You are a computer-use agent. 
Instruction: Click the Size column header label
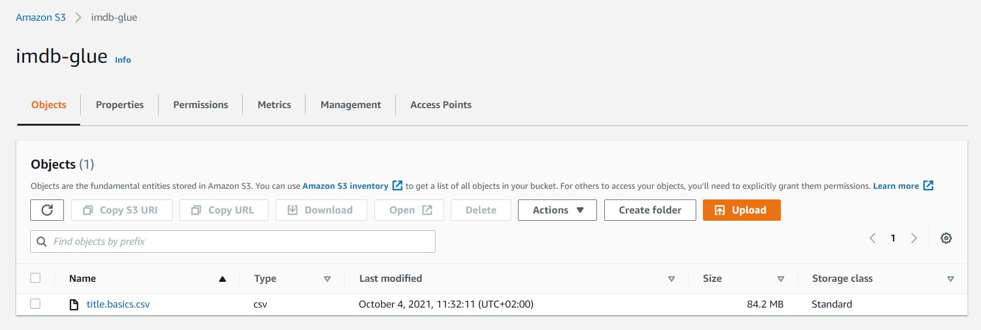tap(712, 278)
